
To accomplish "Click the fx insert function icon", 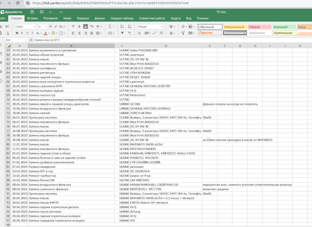I will pyautogui.click(x=31, y=40).
